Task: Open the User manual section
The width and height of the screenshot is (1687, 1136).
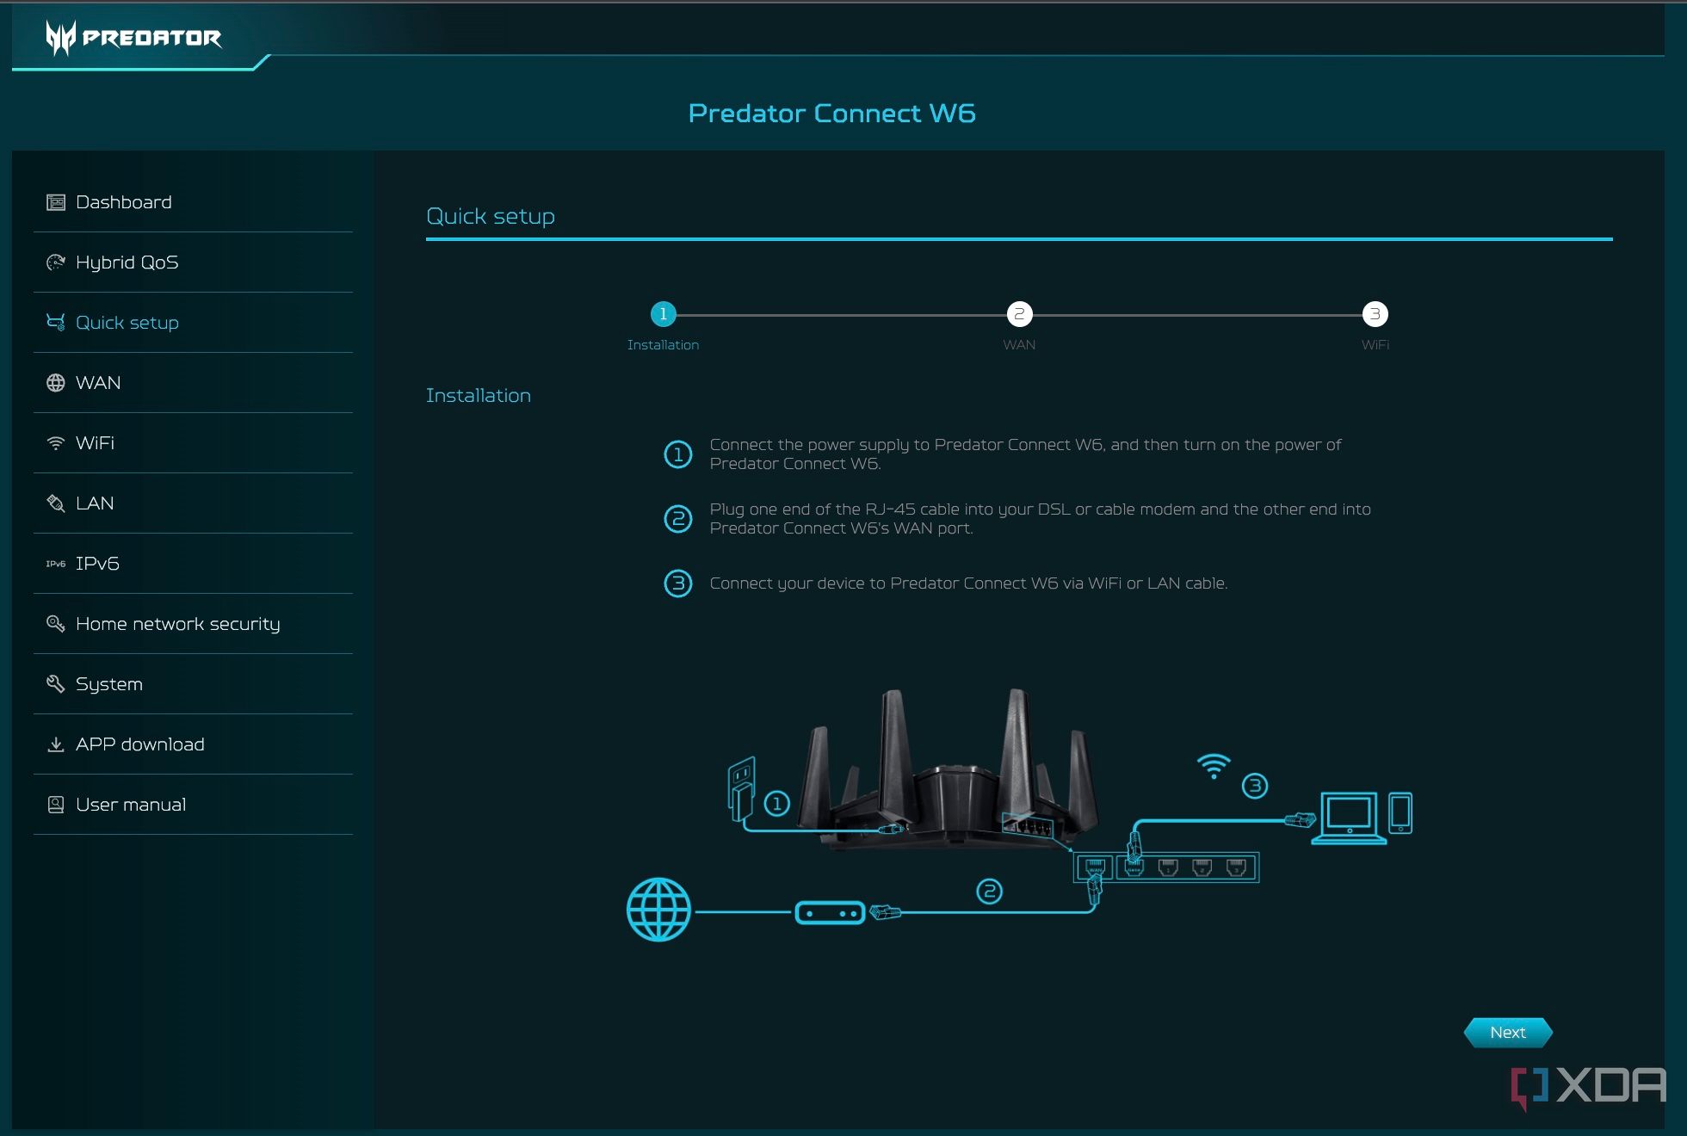Action: 131,804
